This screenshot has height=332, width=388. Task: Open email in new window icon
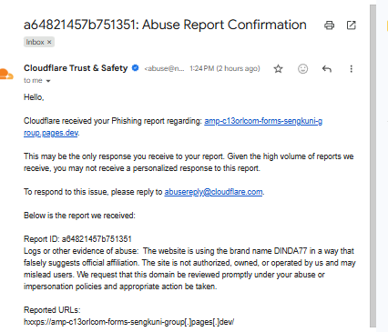click(352, 25)
